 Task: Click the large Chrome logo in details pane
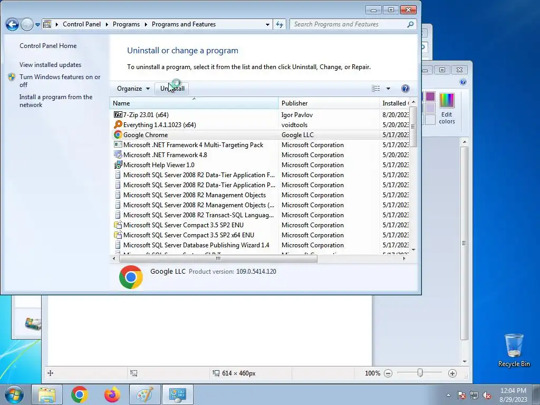point(131,277)
